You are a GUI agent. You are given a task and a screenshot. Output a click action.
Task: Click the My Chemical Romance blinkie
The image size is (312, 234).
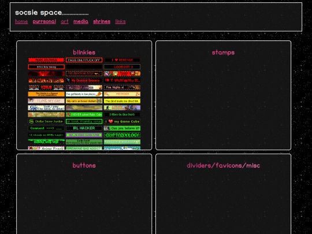[x=84, y=80]
